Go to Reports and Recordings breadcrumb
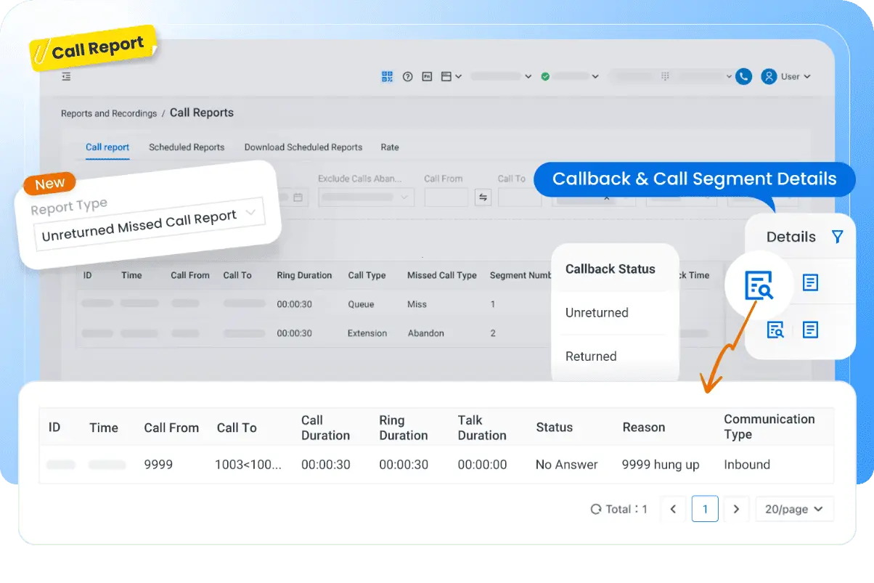 point(109,113)
